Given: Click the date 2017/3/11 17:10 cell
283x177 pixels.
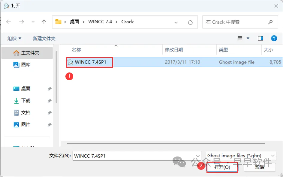Looking at the screenshot, I should click(x=182, y=62).
